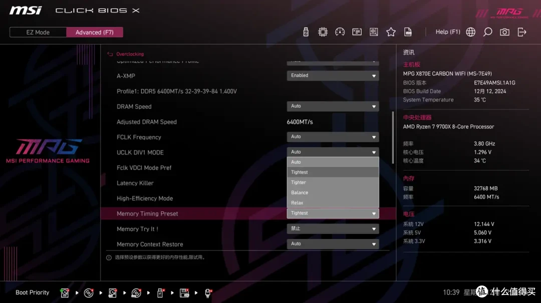This screenshot has height=303, width=541.
Task: Select the Fclk VDCI Mode Pref label
Action: point(144,168)
